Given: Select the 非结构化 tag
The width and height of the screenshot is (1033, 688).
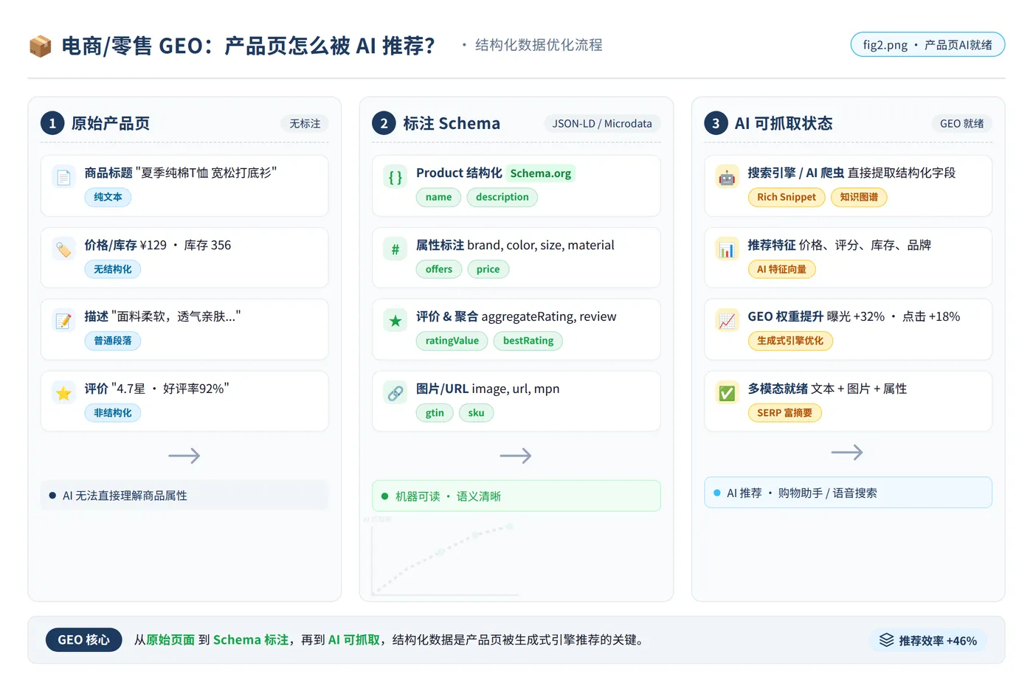Looking at the screenshot, I should [112, 413].
